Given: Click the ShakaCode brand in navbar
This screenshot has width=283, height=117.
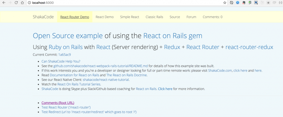Looking at the screenshot, I should click(x=43, y=17).
